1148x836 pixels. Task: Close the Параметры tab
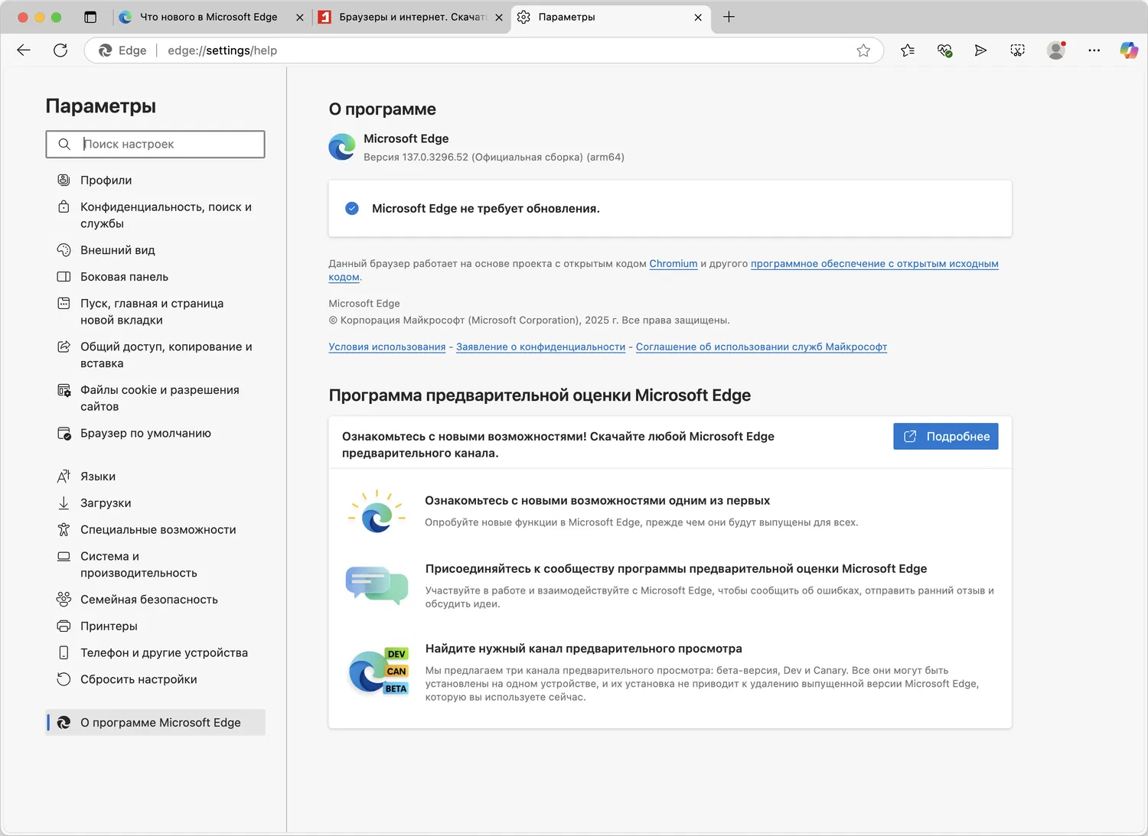[x=698, y=17]
